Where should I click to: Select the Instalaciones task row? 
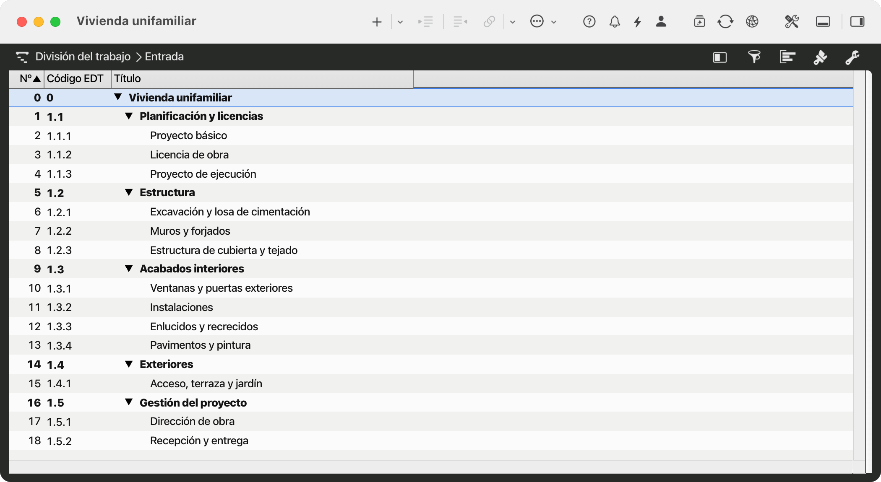[431, 307]
